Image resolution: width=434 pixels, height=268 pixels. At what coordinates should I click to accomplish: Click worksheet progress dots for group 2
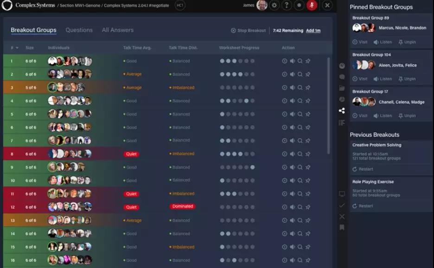click(237, 74)
